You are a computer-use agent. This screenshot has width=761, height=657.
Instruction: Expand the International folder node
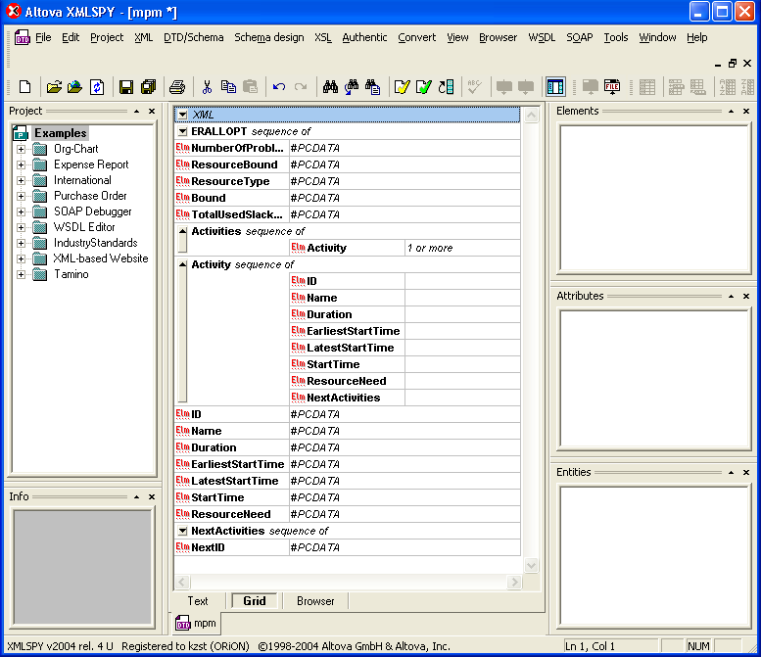click(x=21, y=180)
